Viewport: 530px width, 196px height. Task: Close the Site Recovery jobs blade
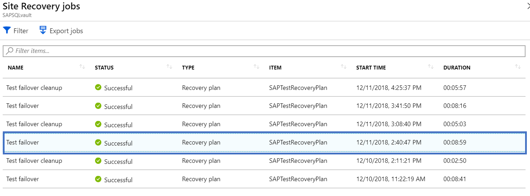[x=528, y=6]
